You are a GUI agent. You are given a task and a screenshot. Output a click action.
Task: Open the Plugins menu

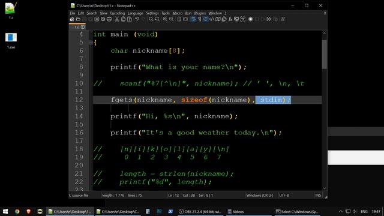(x=200, y=13)
